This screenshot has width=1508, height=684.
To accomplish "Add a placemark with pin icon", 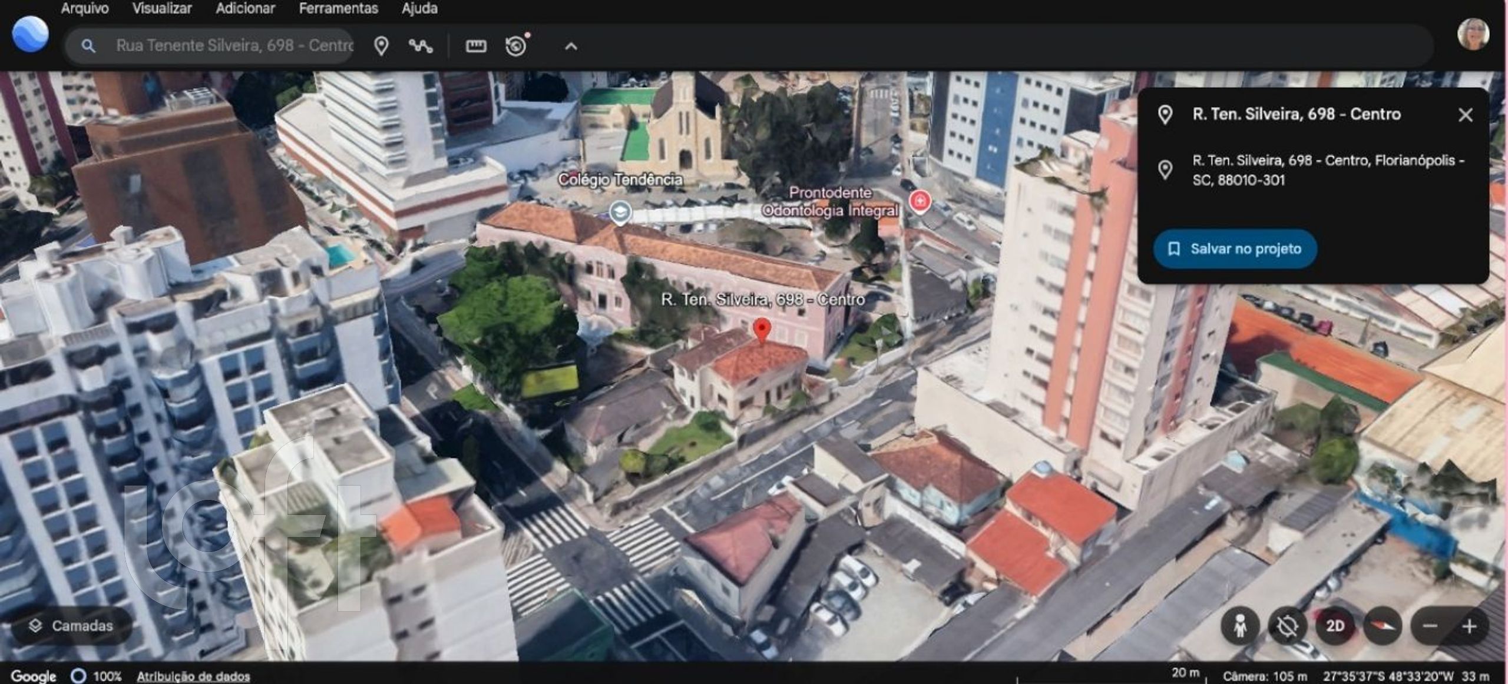I will pyautogui.click(x=381, y=46).
